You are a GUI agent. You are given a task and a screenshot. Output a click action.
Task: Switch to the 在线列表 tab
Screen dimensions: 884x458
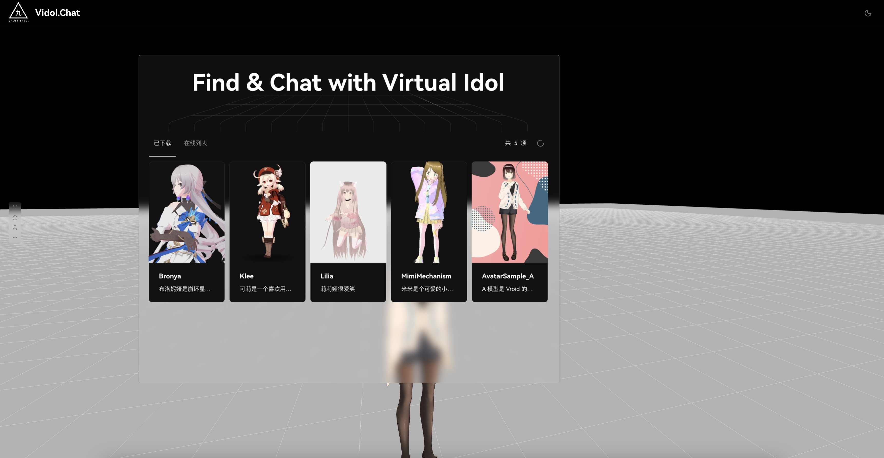pyautogui.click(x=196, y=143)
